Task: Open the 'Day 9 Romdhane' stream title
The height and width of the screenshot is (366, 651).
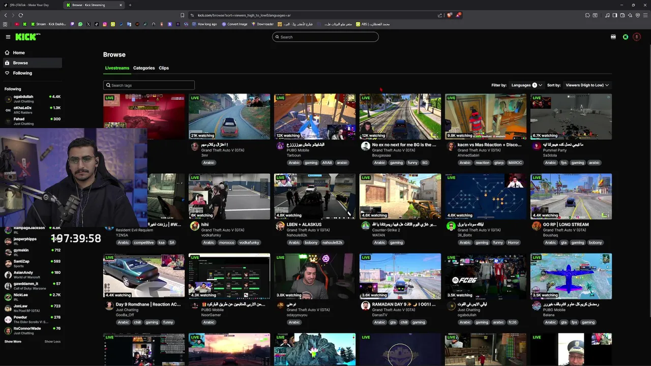Action: [x=148, y=304]
